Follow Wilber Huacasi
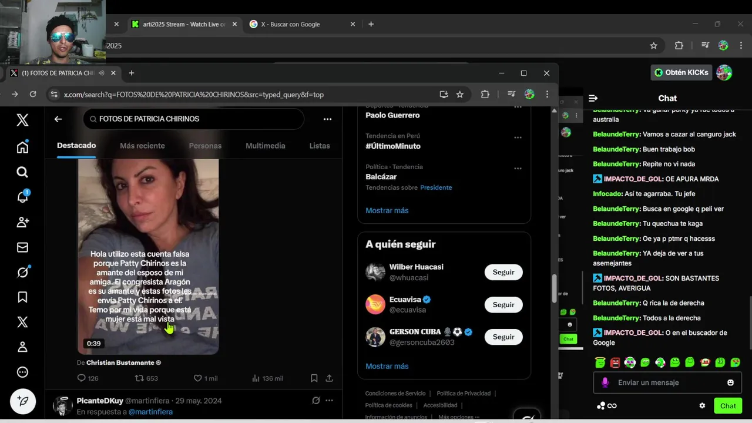 tap(503, 272)
